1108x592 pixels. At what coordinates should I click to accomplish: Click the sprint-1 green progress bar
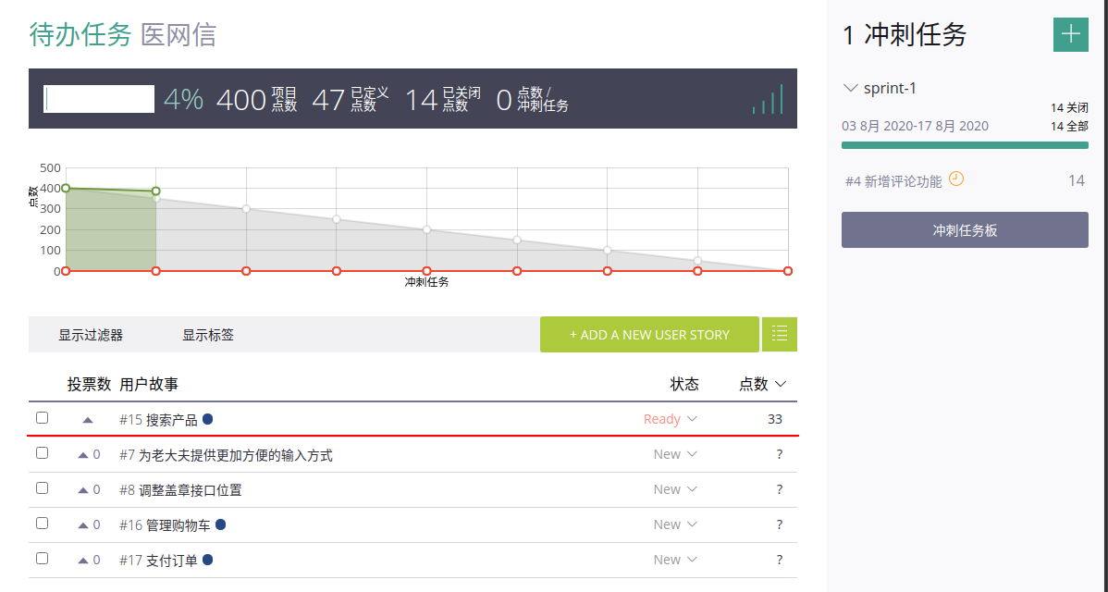(x=965, y=145)
